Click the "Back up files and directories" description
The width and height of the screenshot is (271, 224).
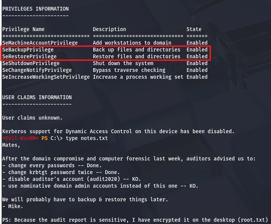click(x=137, y=50)
